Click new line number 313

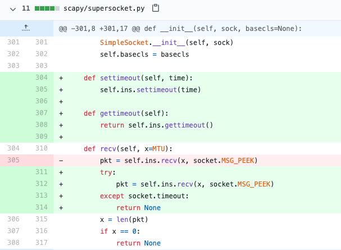[x=42, y=195]
